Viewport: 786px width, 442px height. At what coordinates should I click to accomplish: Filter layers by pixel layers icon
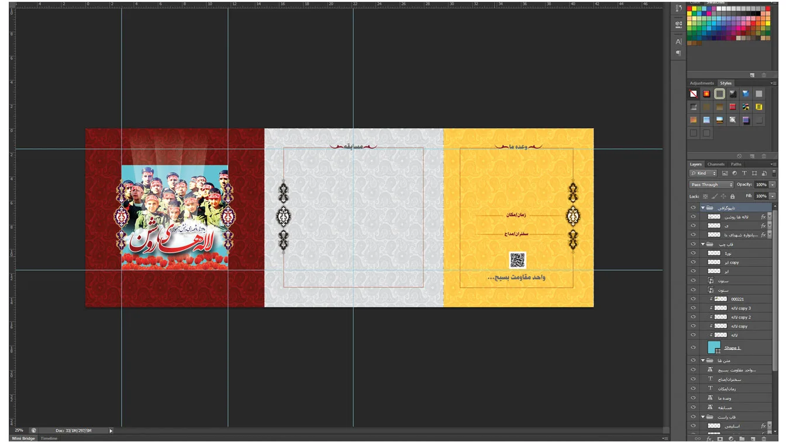coord(725,173)
